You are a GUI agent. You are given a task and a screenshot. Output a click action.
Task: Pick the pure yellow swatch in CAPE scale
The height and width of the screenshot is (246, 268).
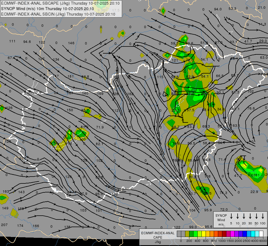click(x=204, y=234)
